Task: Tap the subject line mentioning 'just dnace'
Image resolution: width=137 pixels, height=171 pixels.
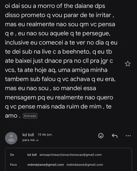Action: coord(59,61)
